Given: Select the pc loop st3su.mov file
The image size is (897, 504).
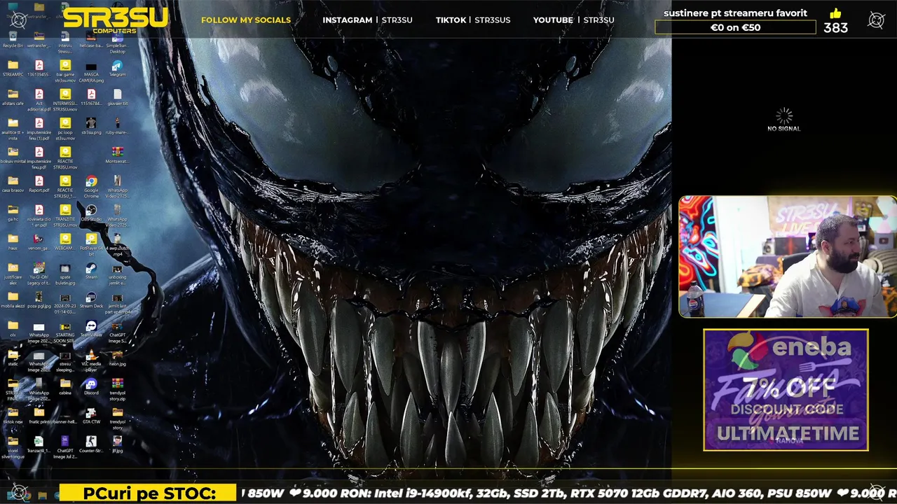Looking at the screenshot, I should coord(65,129).
